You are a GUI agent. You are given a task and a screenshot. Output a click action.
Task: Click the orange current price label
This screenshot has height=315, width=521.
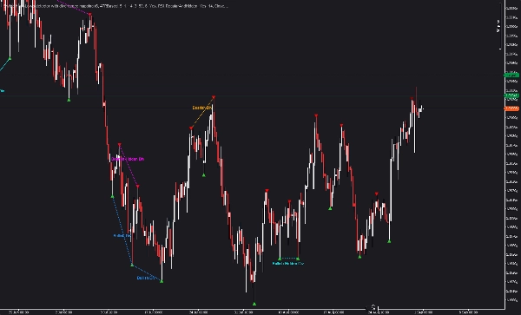point(511,108)
